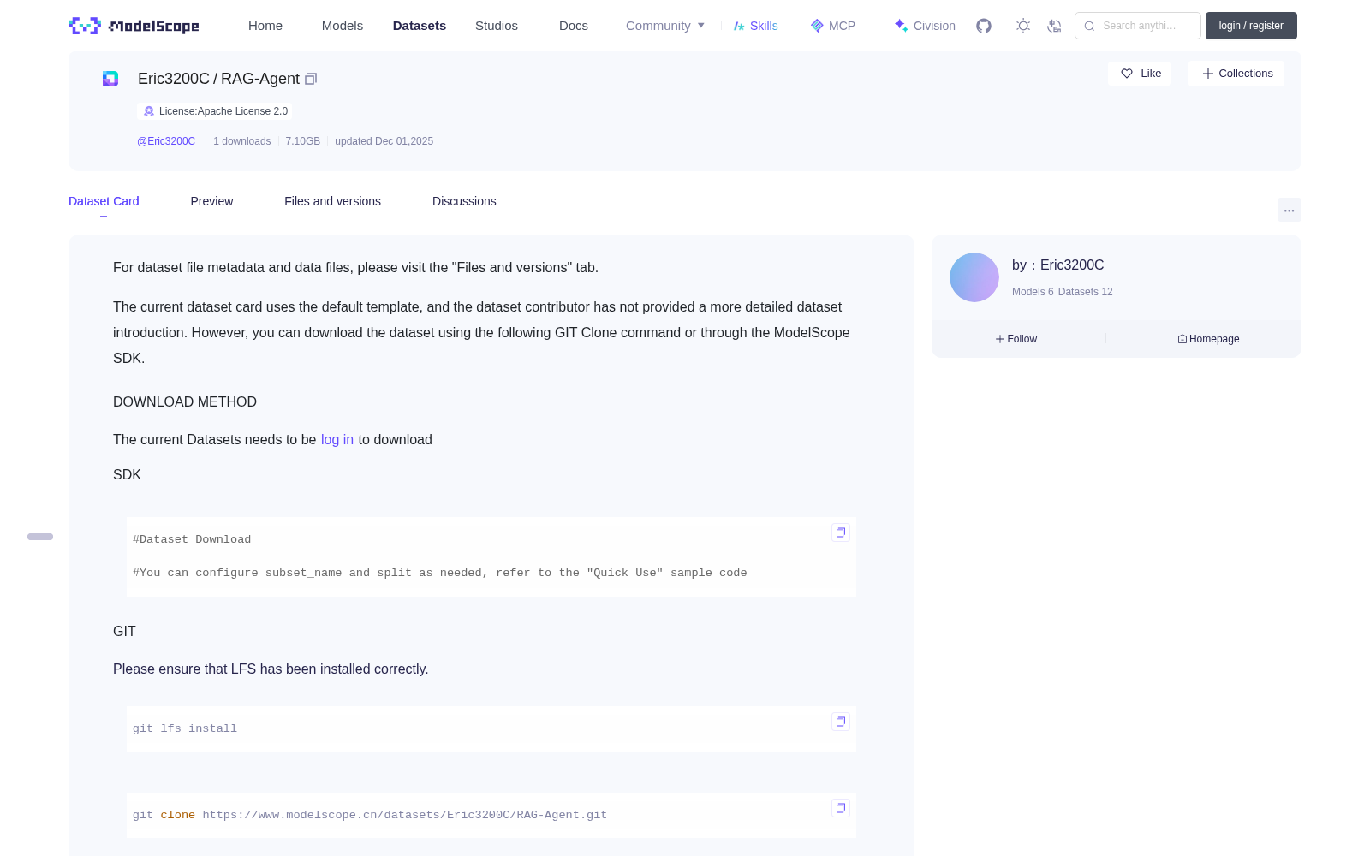Open the three-dots more options menu
The width and height of the screenshot is (1370, 856).
[1290, 210]
